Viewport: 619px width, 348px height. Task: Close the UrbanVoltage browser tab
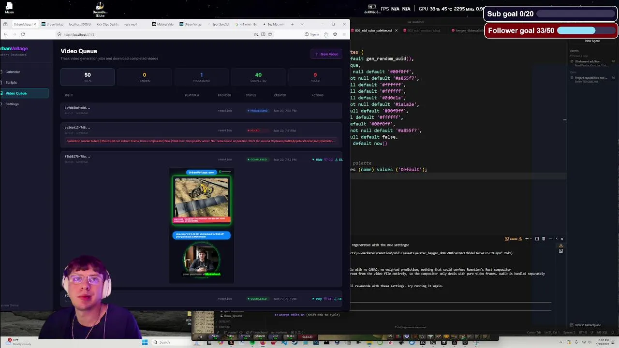pyautogui.click(x=35, y=24)
